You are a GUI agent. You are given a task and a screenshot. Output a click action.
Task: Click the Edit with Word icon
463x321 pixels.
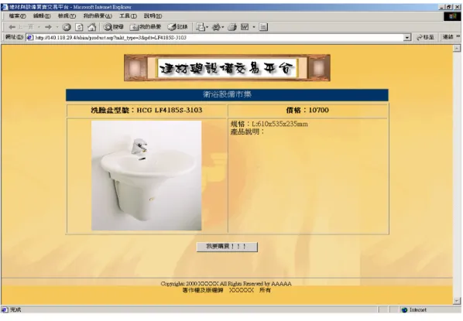(245, 27)
